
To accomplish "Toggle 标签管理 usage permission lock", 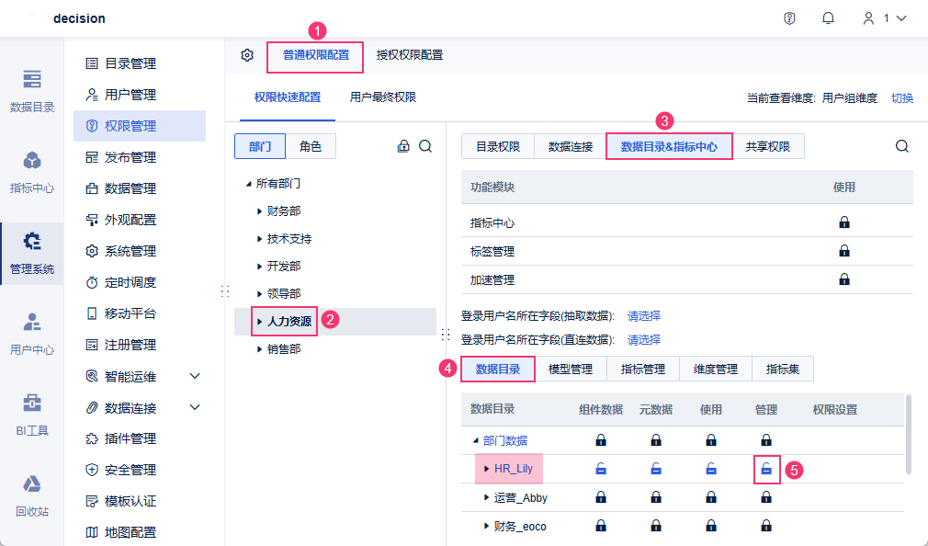I will [843, 251].
